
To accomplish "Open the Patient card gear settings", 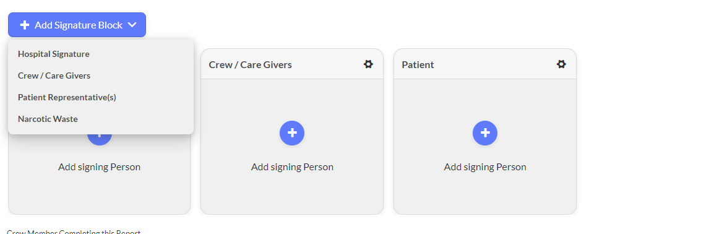I will click(x=561, y=64).
